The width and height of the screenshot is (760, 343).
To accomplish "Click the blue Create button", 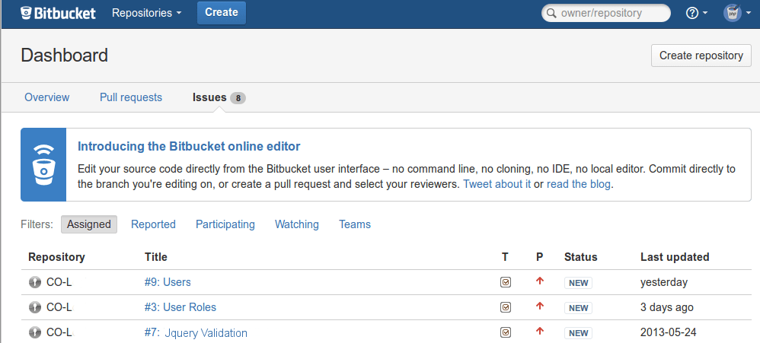I will pos(222,13).
